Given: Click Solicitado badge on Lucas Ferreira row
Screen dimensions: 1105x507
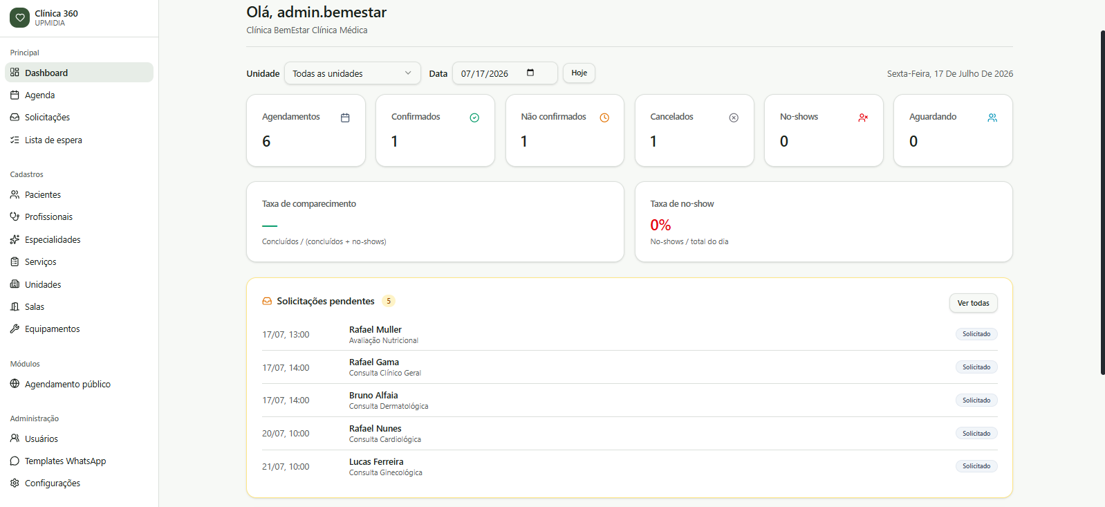Looking at the screenshot, I should tap(976, 466).
